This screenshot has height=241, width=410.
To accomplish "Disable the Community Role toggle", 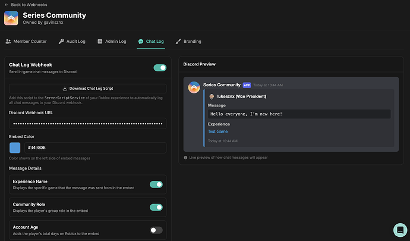I will click(156, 207).
